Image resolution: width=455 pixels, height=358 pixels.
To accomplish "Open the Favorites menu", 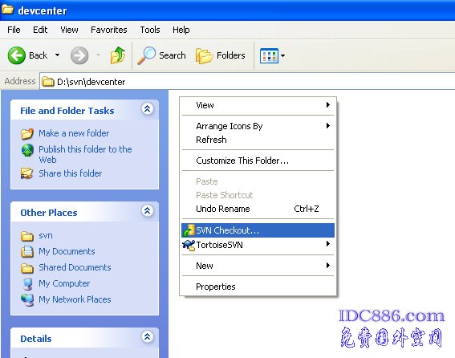I will pyautogui.click(x=109, y=30).
